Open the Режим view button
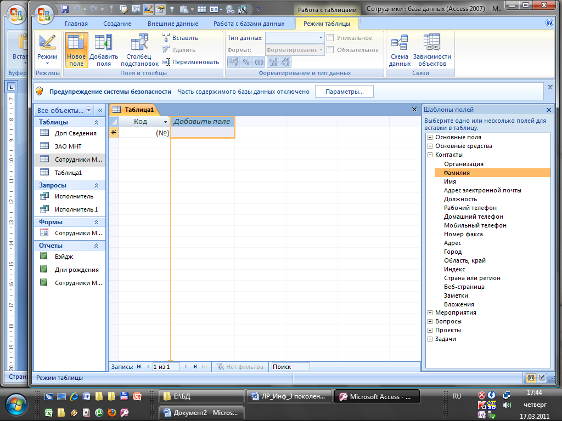Screen dimensions: 562x421 pyautogui.click(x=47, y=50)
